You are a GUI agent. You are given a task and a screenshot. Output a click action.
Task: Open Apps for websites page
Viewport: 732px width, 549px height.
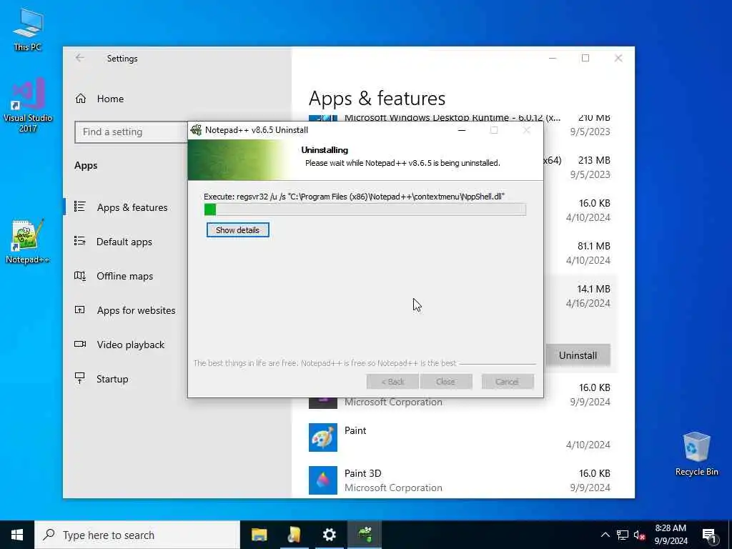[125, 310]
